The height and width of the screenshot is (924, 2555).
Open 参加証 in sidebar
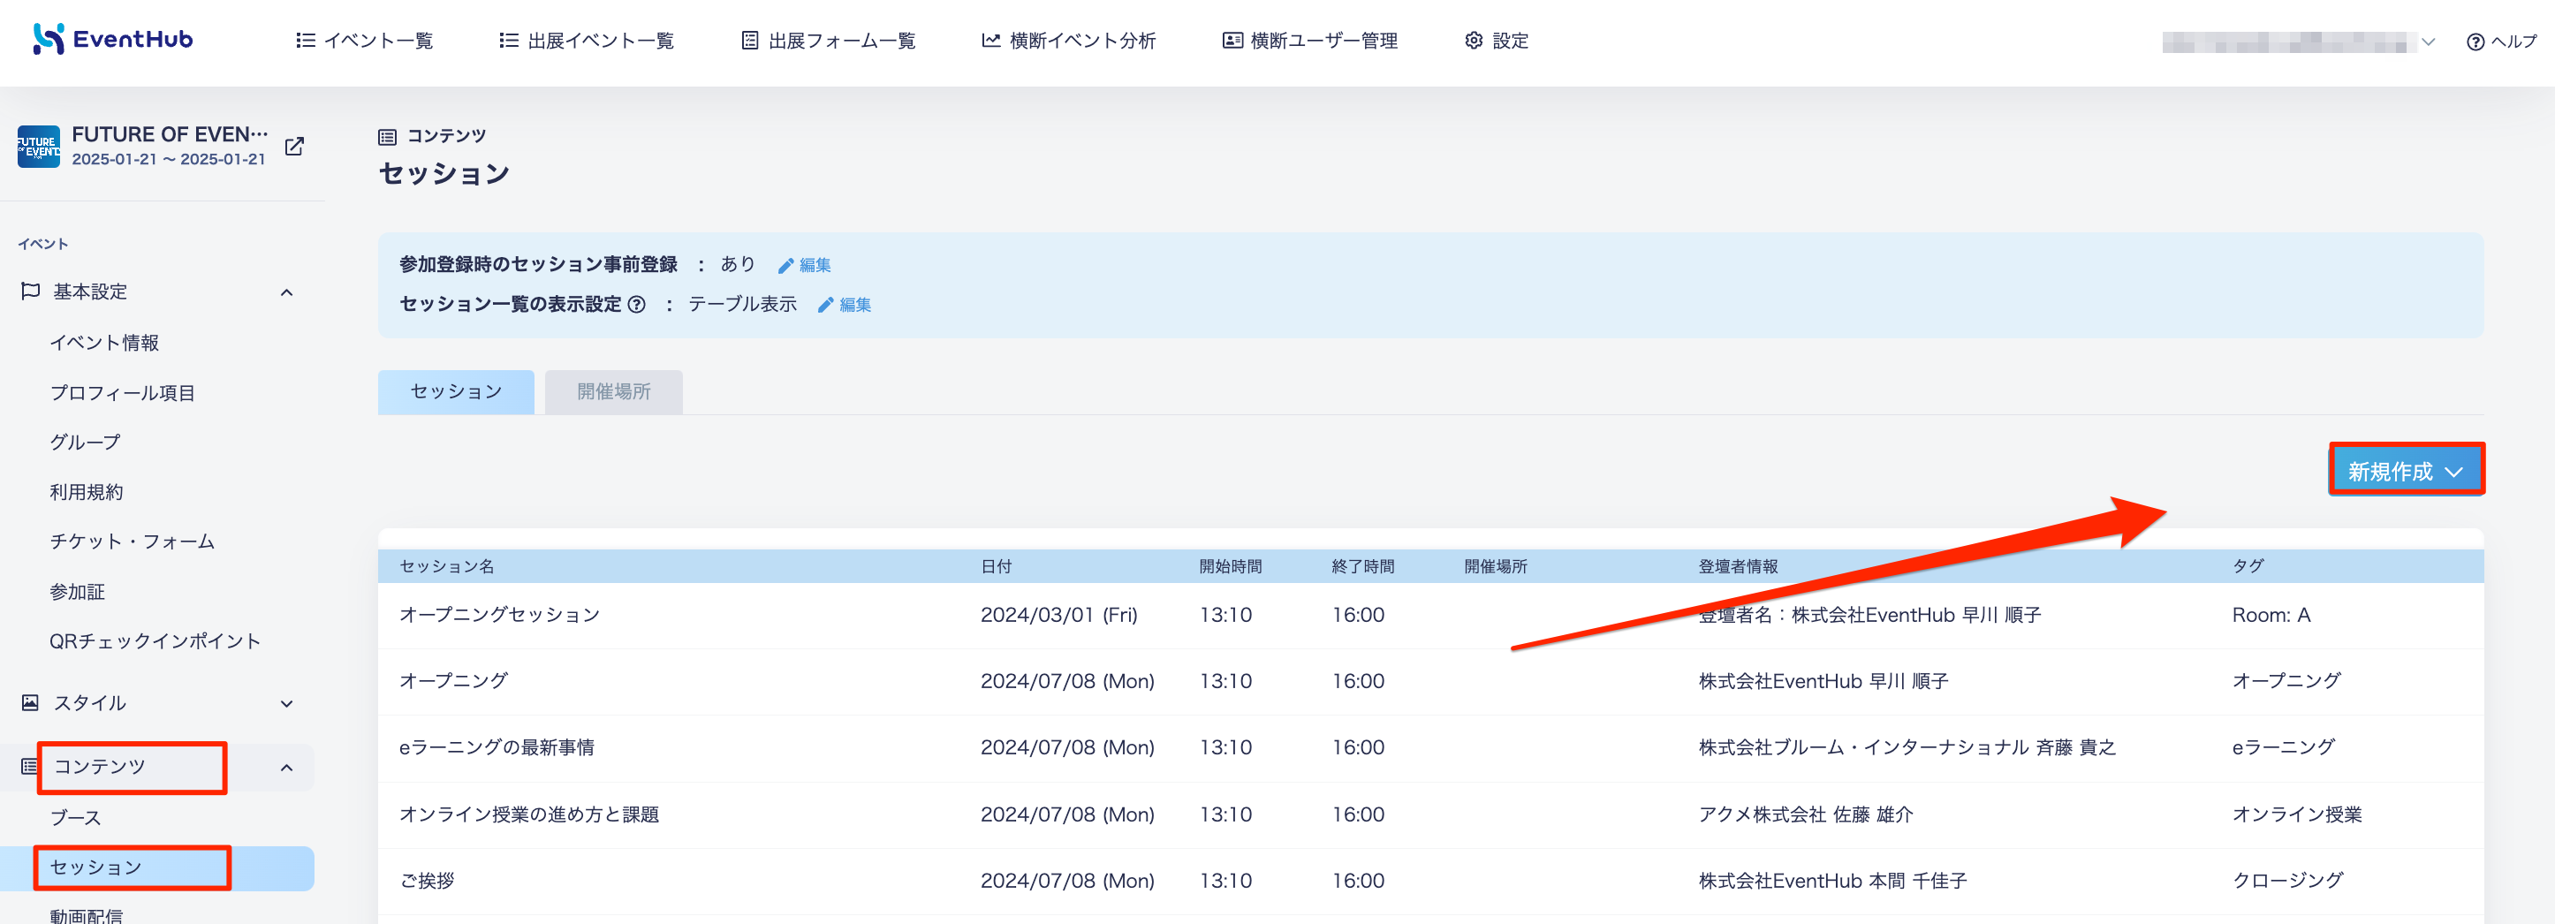point(78,592)
